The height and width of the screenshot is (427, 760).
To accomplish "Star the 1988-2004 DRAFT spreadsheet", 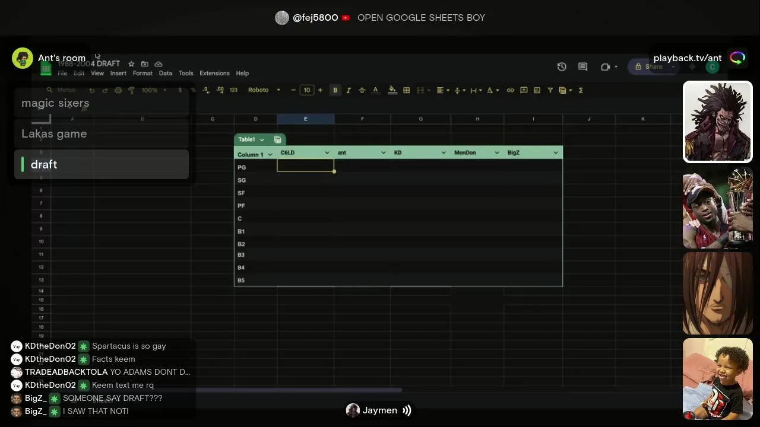I will [x=131, y=64].
